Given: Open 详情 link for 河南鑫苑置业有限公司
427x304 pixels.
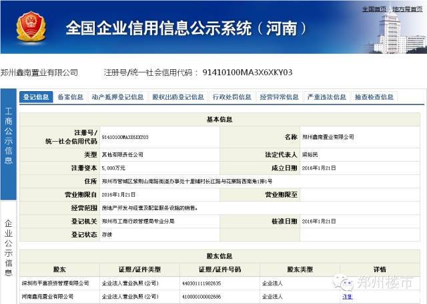Looking at the screenshot, I should (348, 297).
